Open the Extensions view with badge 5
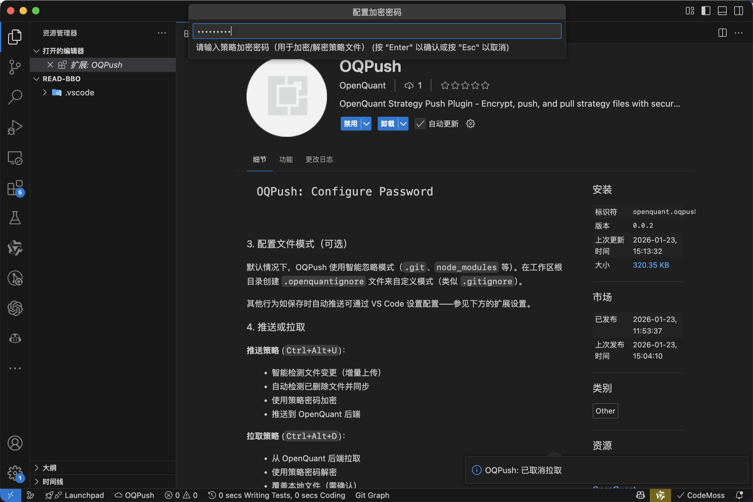753x502 pixels. click(15, 188)
